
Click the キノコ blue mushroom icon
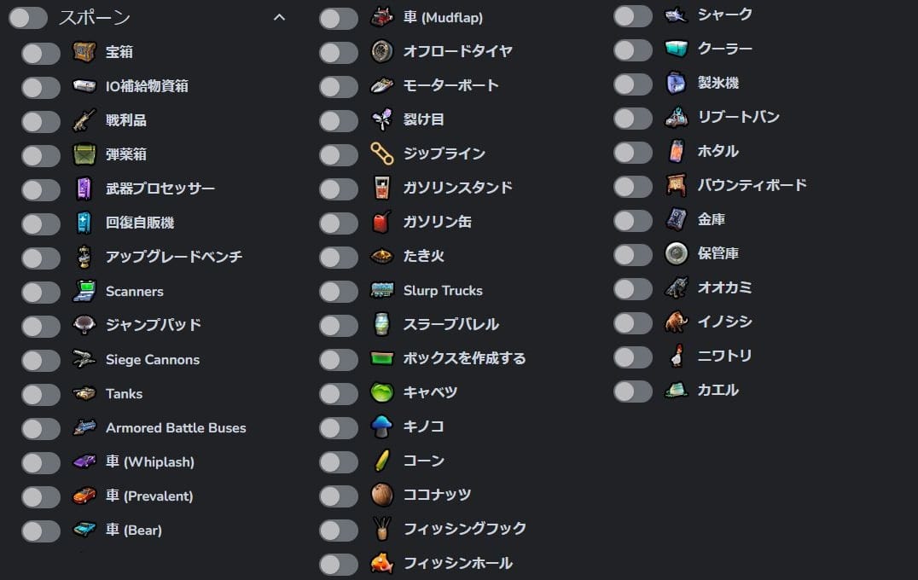(x=381, y=426)
